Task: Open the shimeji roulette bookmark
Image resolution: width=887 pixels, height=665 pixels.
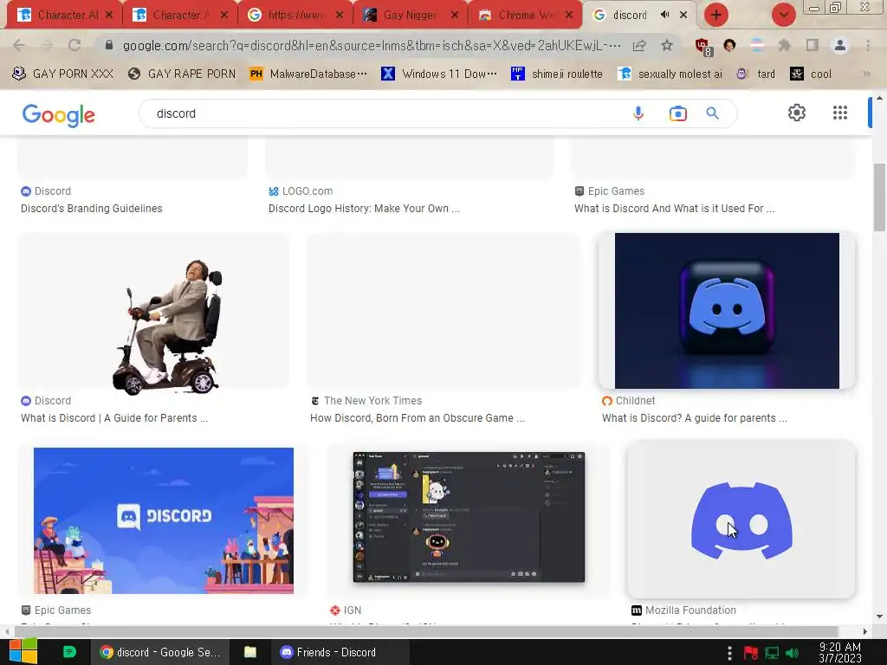Action: (557, 74)
